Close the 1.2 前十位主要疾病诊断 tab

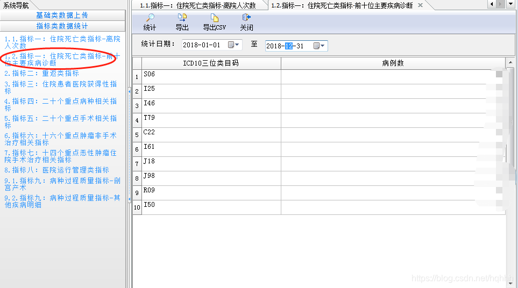tap(420, 5)
